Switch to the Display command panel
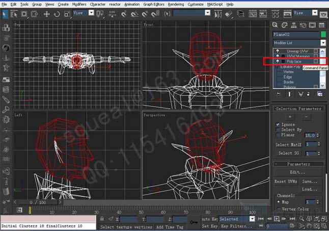 tap(312, 25)
